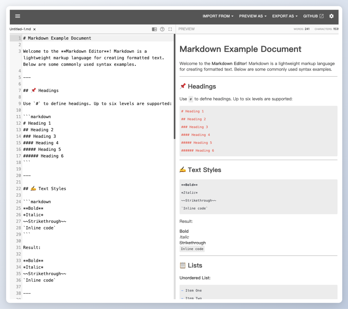Enter fullscreen mode via the expand icon
This screenshot has width=348, height=309.
(x=170, y=29)
